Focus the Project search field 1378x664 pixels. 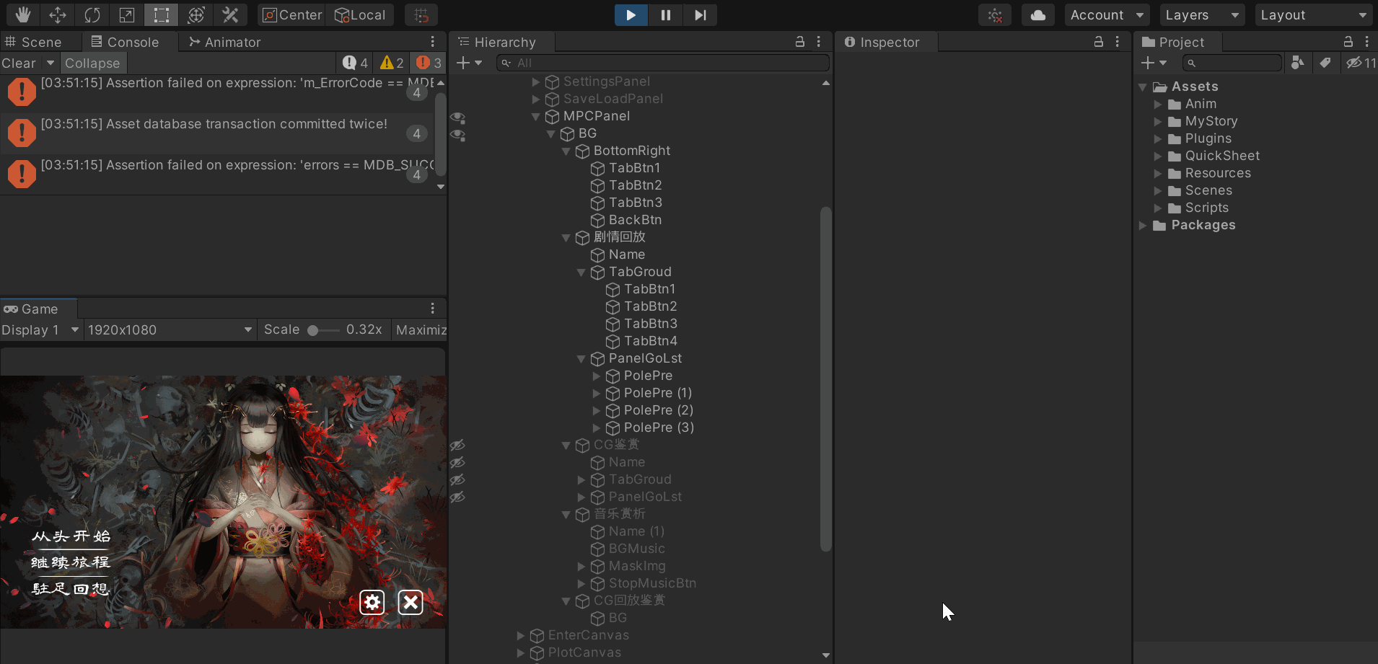coord(1232,63)
